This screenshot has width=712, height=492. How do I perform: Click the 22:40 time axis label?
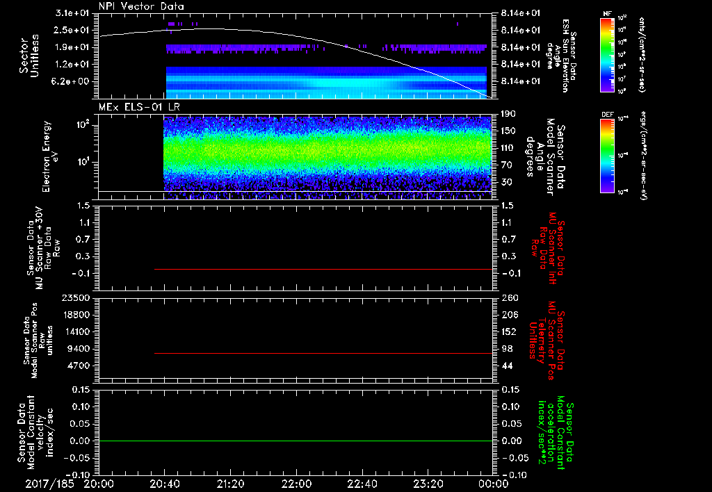pyautogui.click(x=362, y=484)
